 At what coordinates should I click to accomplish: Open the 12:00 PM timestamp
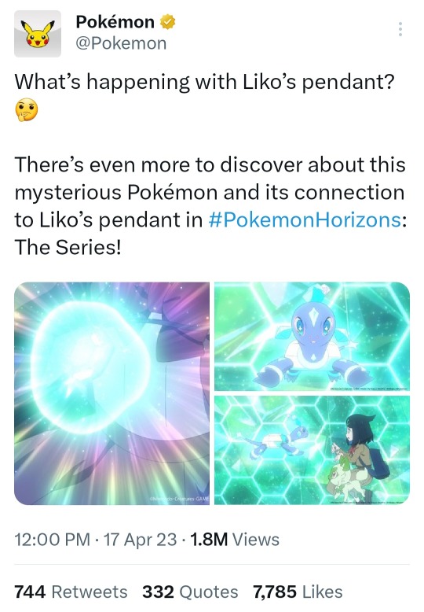point(53,540)
